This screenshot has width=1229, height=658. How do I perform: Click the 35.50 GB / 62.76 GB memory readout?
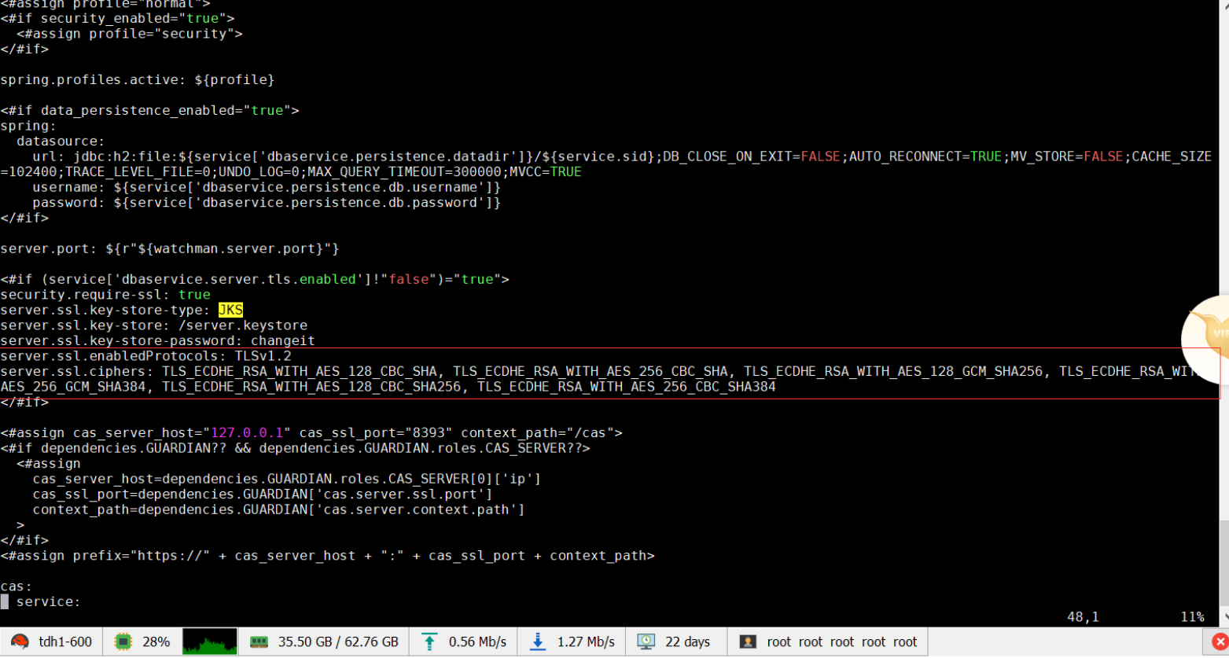click(x=338, y=642)
